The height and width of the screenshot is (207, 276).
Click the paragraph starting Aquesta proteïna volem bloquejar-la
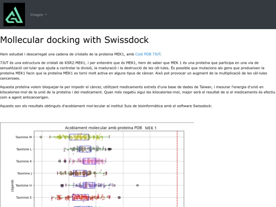[x=137, y=92]
